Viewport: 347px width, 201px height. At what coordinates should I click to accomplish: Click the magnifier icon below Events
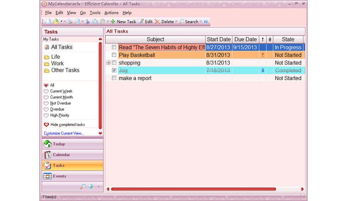tap(83, 186)
